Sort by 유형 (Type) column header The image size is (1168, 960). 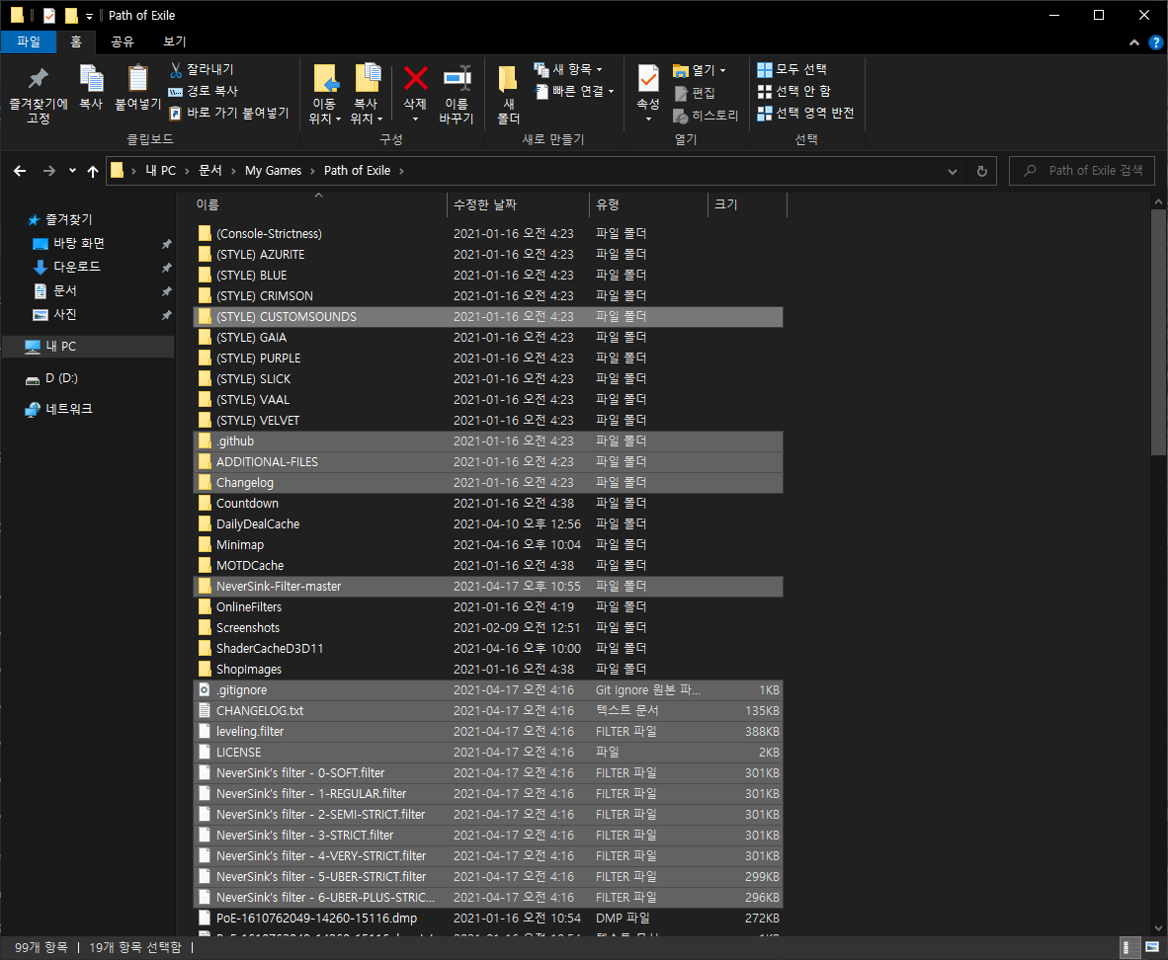click(x=648, y=204)
